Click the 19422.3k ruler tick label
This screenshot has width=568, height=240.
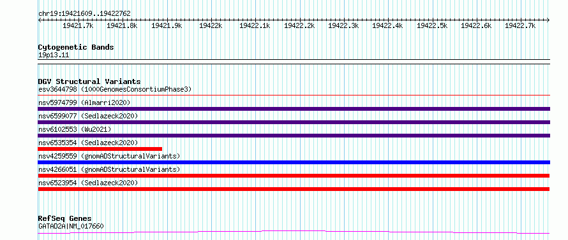coord(343,25)
